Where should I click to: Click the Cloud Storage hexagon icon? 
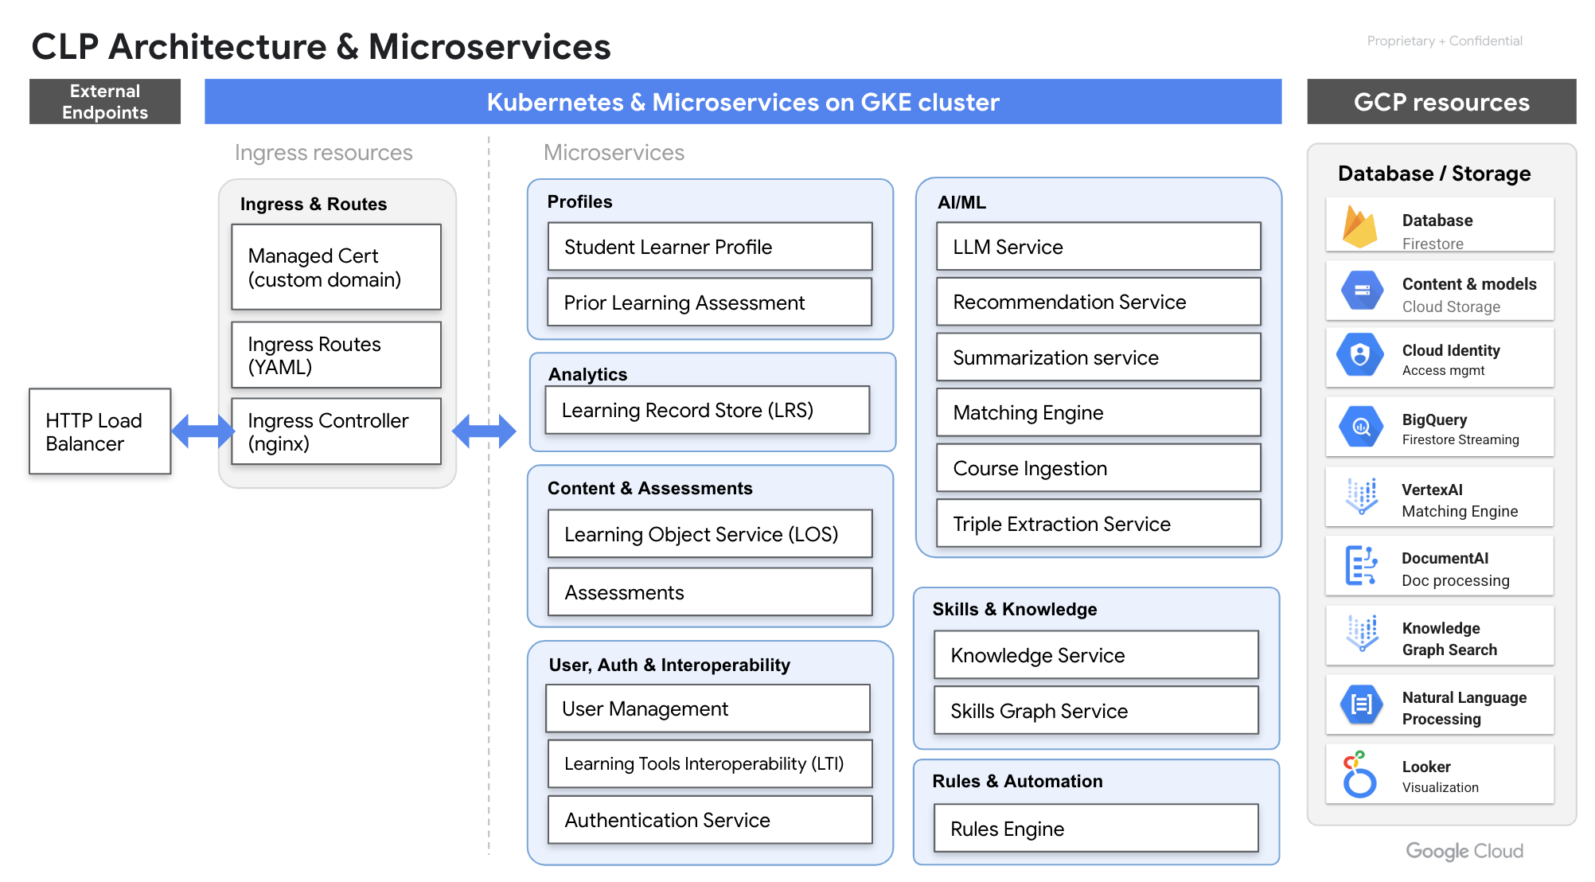(x=1362, y=291)
